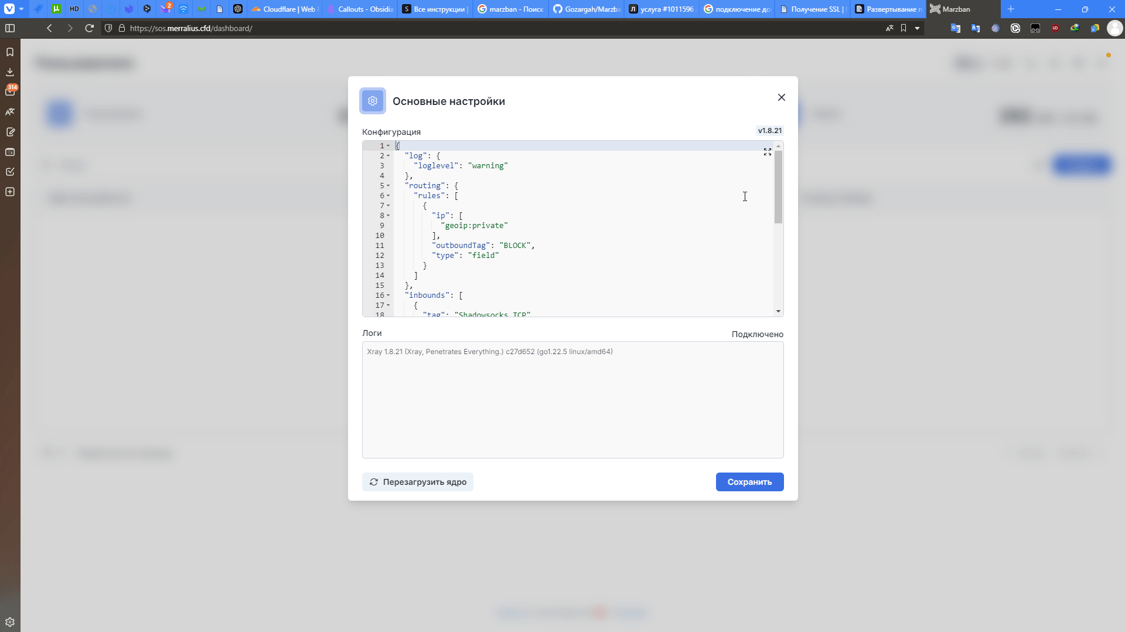This screenshot has height=632, width=1125.
Task: Click the Сохранить button
Action: point(749,482)
